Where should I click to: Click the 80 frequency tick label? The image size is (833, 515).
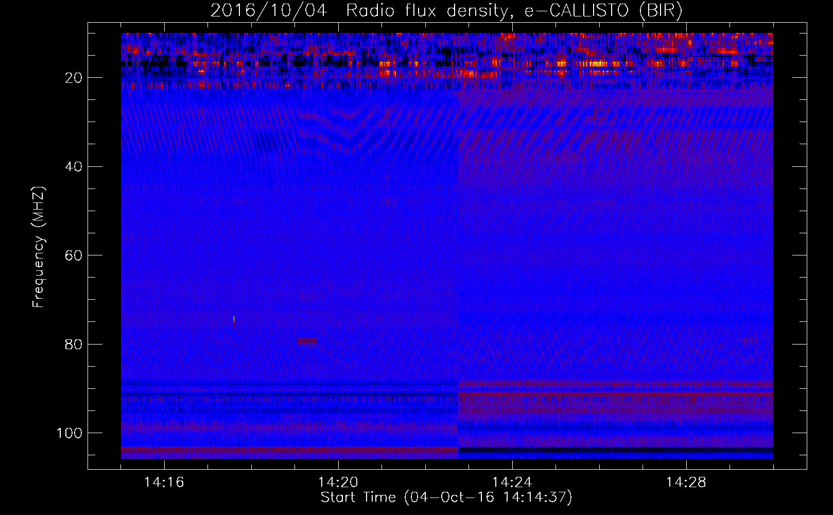coord(74,345)
